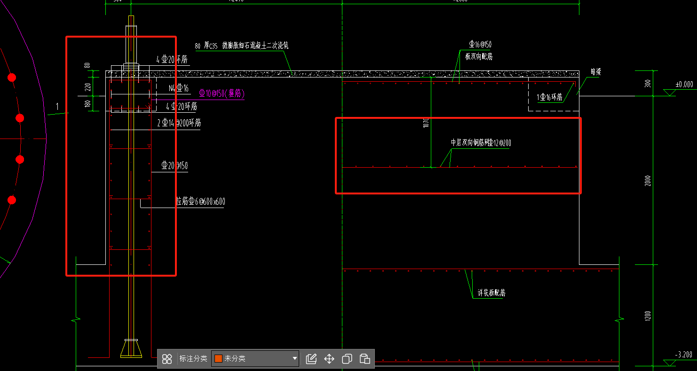Select the Φ16@150 rebar label near the top right
The height and width of the screenshot is (371, 697).
(x=480, y=45)
